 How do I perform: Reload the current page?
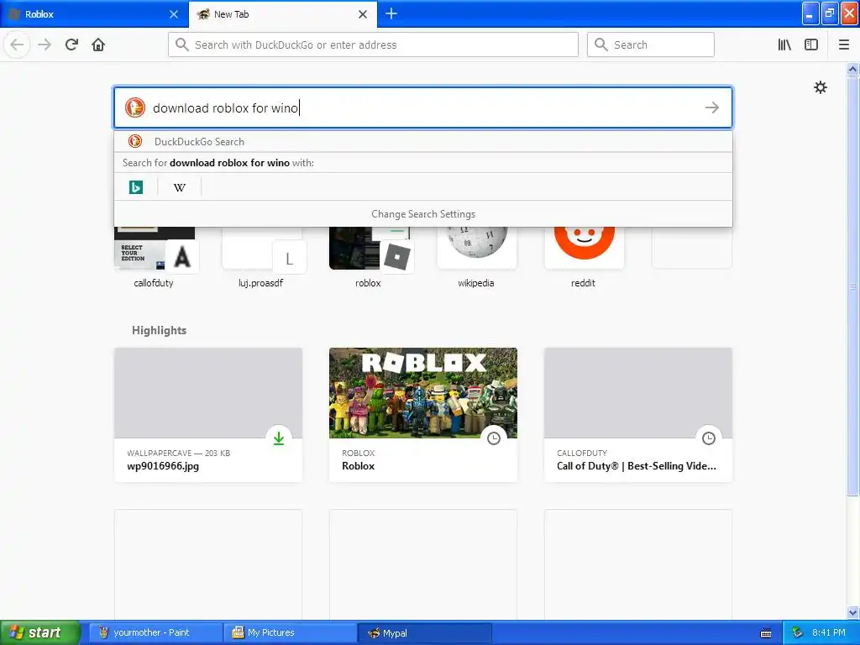pyautogui.click(x=71, y=45)
